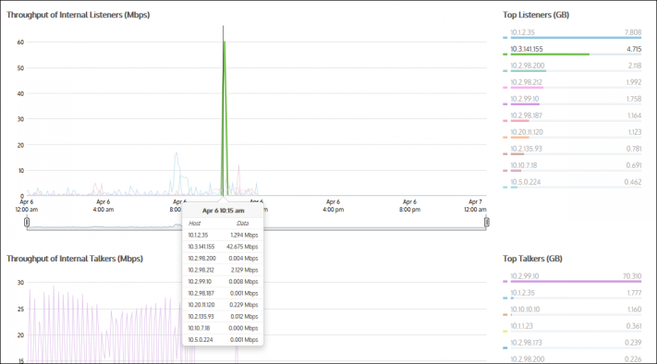Click the green swatch for 10.3.141.155
This screenshot has height=364, width=657.
click(x=505, y=55)
